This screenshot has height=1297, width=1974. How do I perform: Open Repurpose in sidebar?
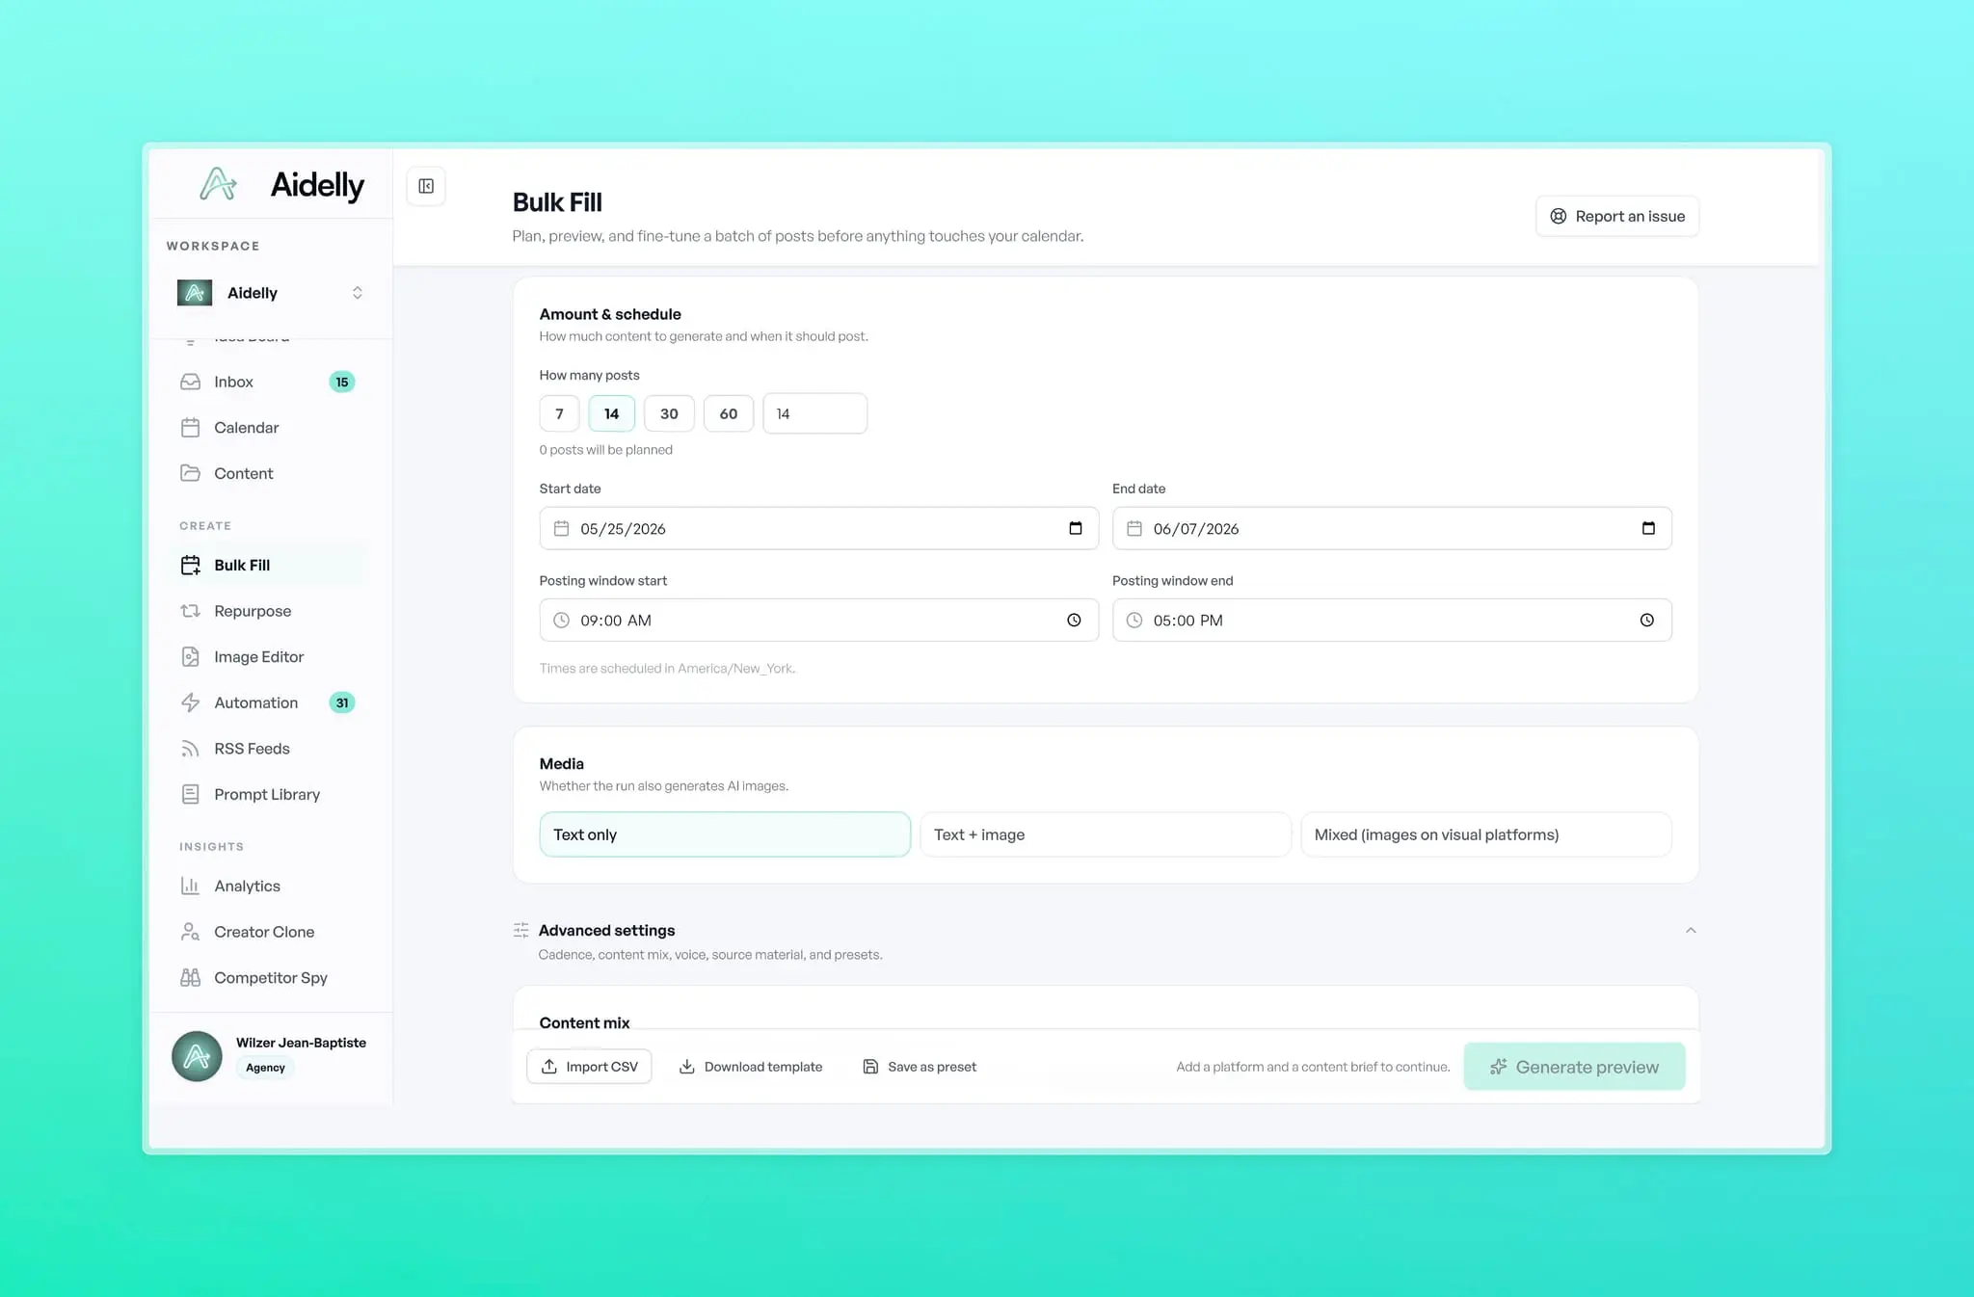point(270,611)
